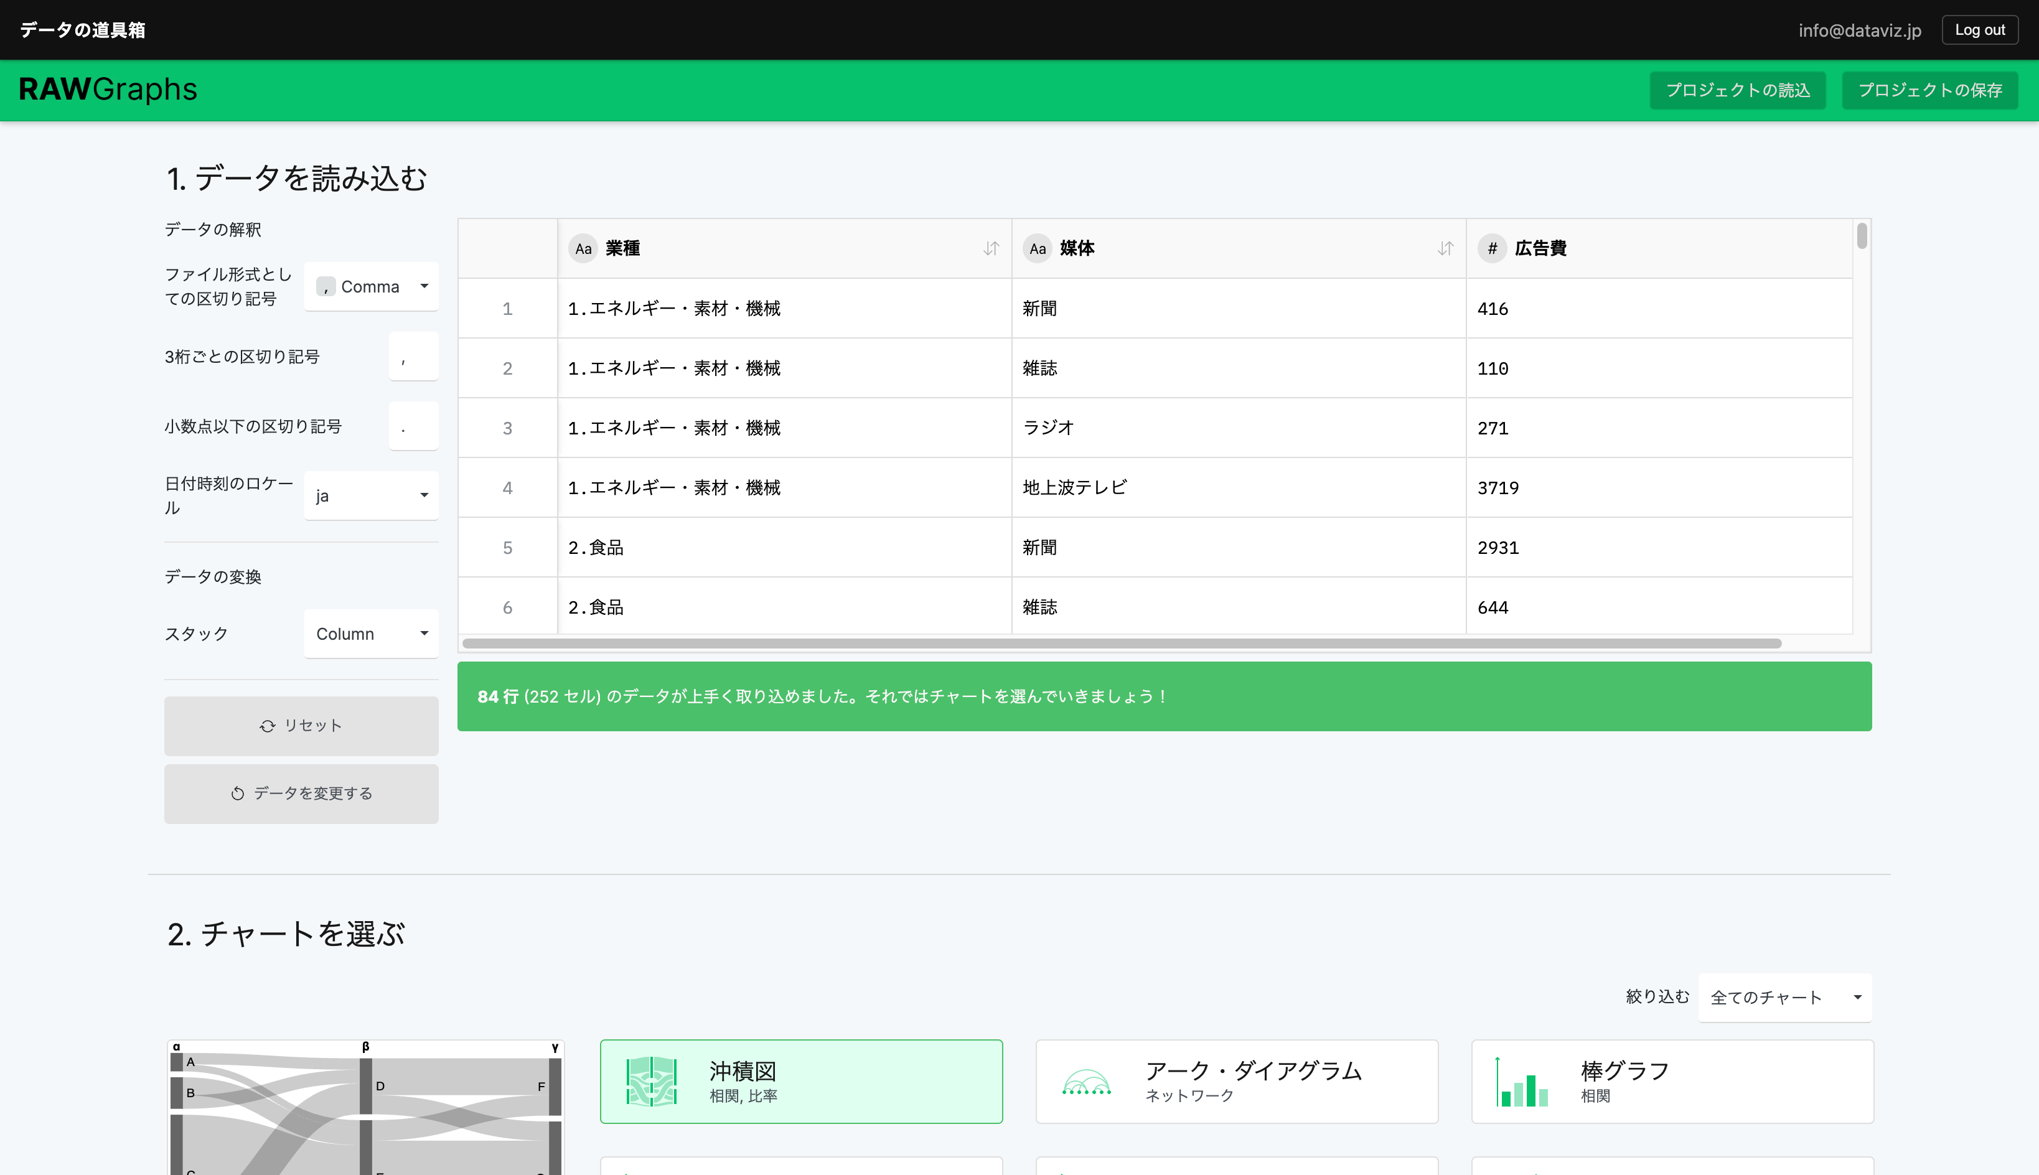Click the Aa data-type icon on 業種 header
The width and height of the screenshot is (2039, 1175).
coord(583,248)
